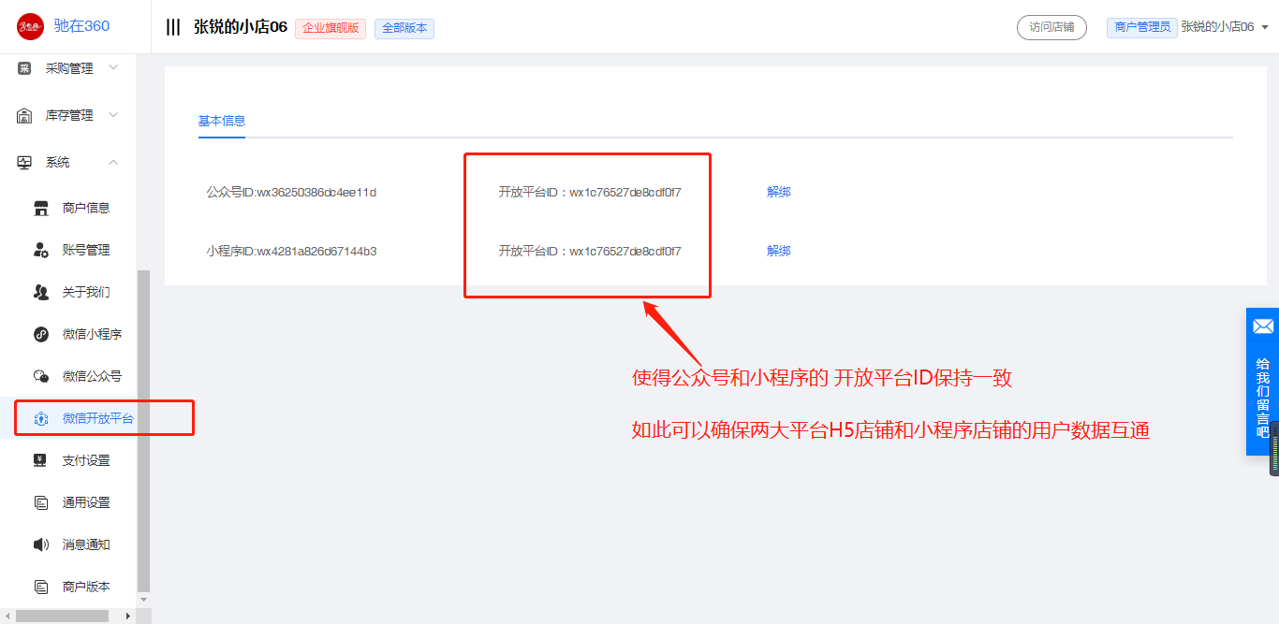The height and width of the screenshot is (624, 1279).
Task: Click the sidebar horizontal scrollbar right arrow
Action: click(128, 616)
